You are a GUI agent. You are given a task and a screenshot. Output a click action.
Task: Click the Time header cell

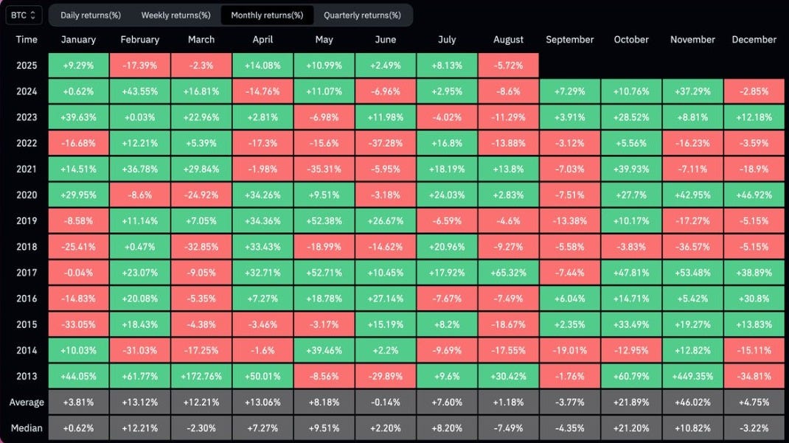pos(27,40)
